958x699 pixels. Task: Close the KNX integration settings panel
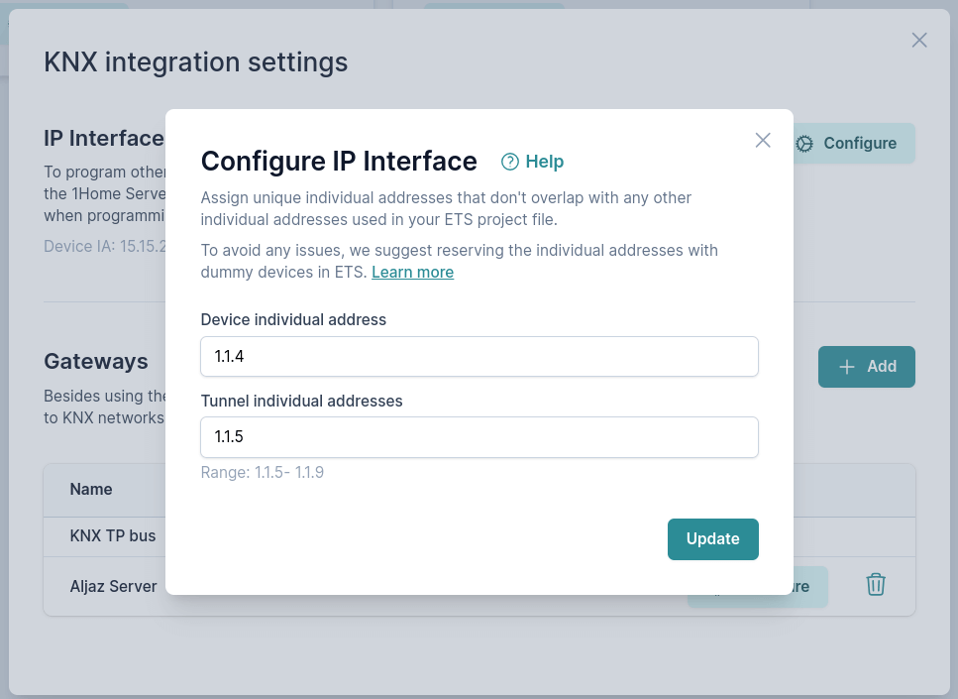(x=919, y=40)
